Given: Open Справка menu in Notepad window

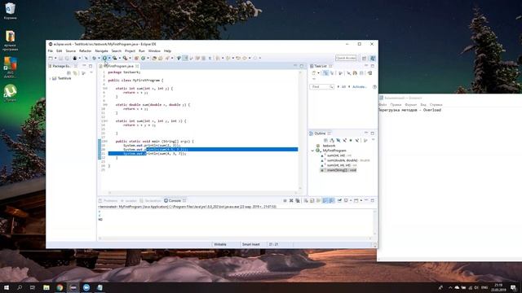Looking at the screenshot, I should pyautogui.click(x=436, y=105).
